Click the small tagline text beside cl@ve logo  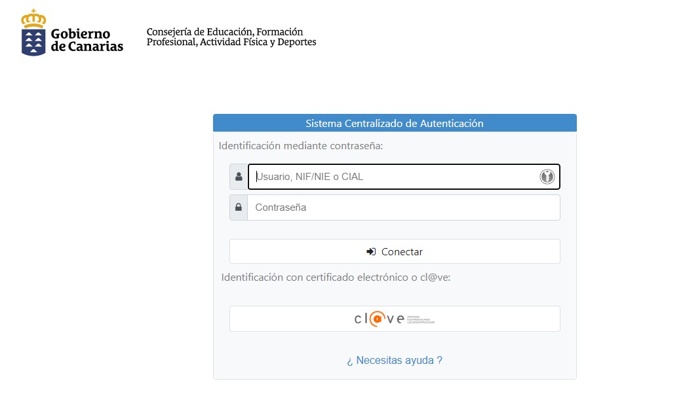pyautogui.click(x=421, y=320)
